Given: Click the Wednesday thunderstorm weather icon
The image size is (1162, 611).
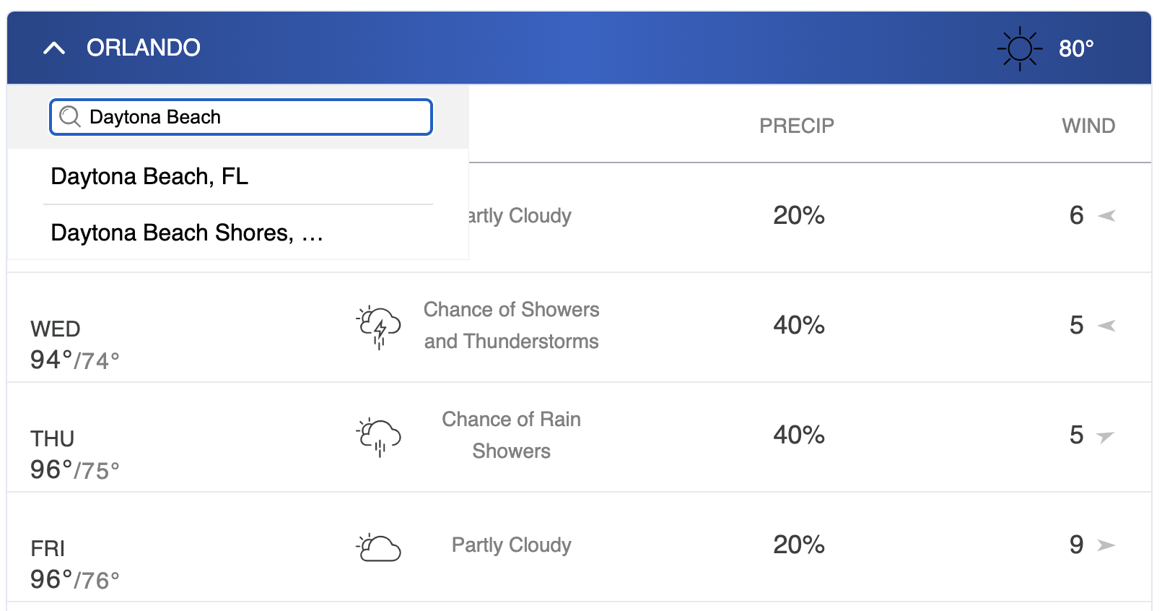Looking at the screenshot, I should tap(378, 326).
